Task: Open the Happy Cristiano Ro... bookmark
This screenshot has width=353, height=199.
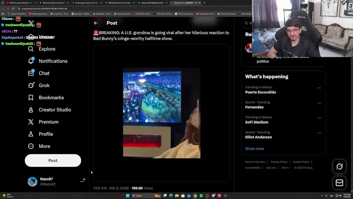Action: pos(17,14)
